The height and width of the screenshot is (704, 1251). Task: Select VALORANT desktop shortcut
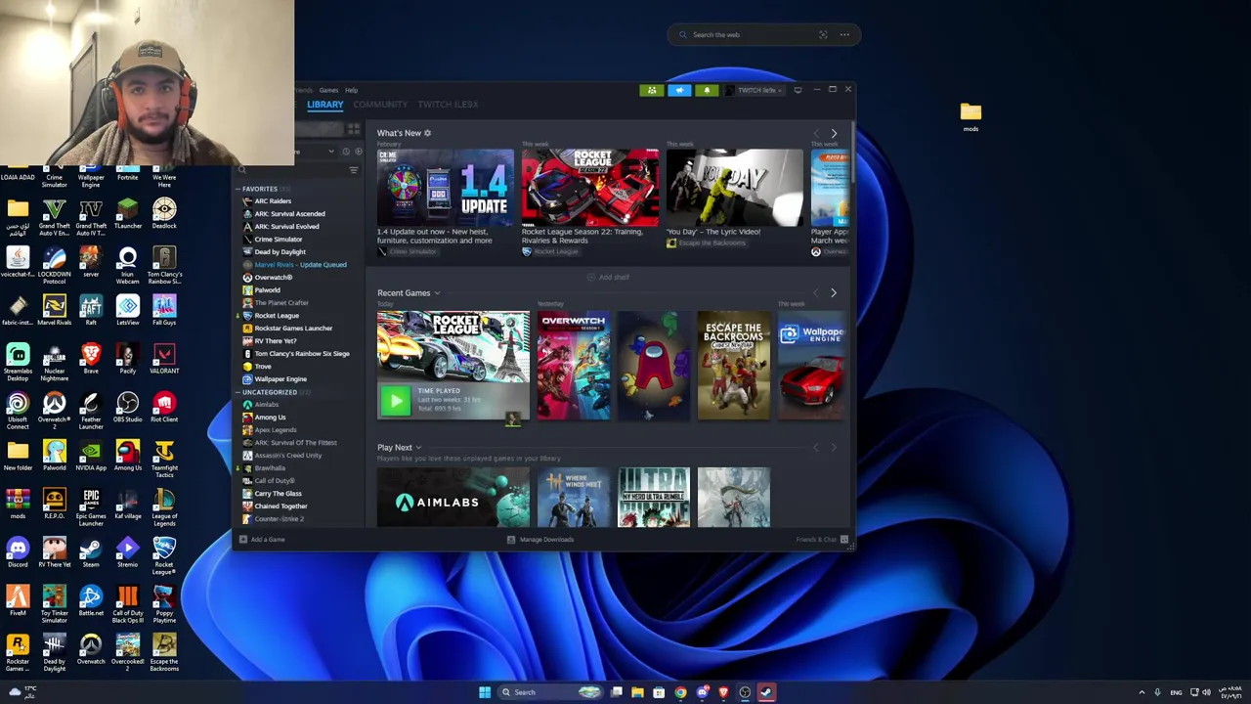coord(164,359)
